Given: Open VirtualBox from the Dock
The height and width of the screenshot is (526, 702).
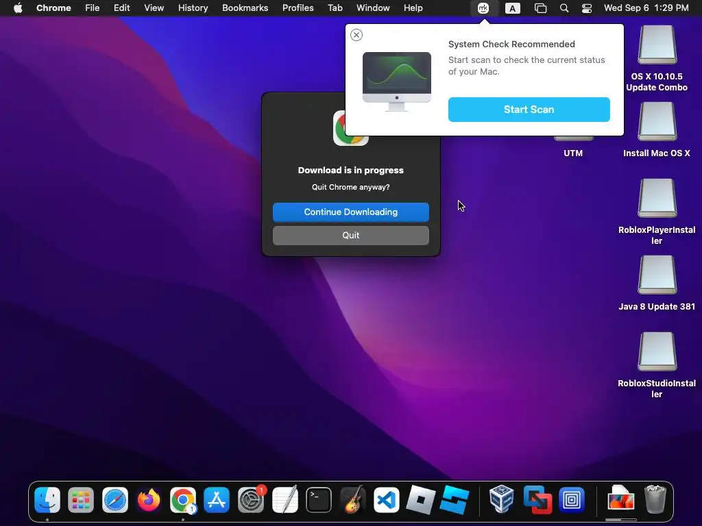Looking at the screenshot, I should pos(501,499).
